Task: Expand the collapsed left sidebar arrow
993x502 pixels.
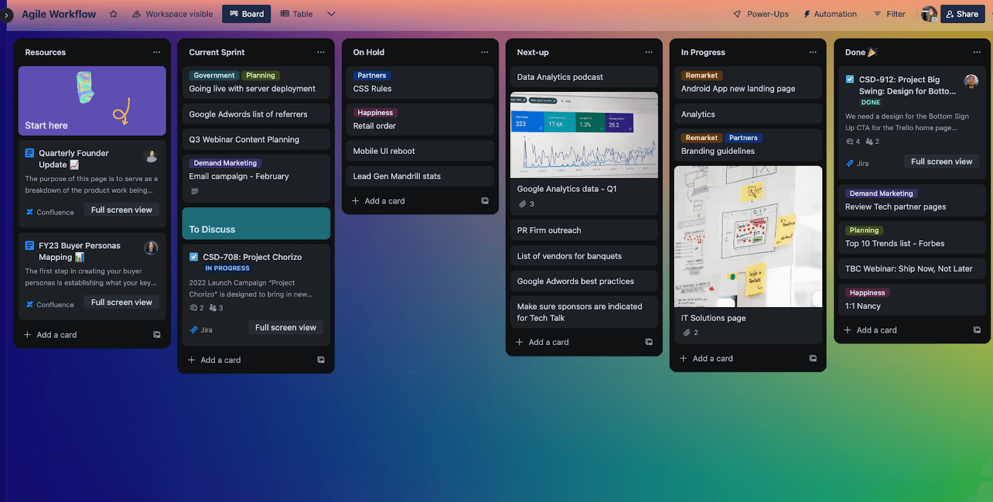Action: pyautogui.click(x=6, y=15)
